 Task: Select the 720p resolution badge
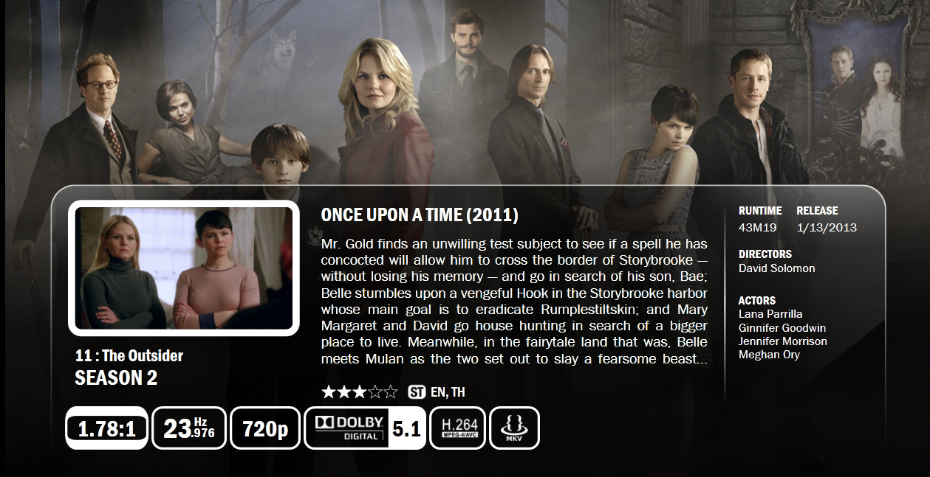[265, 428]
